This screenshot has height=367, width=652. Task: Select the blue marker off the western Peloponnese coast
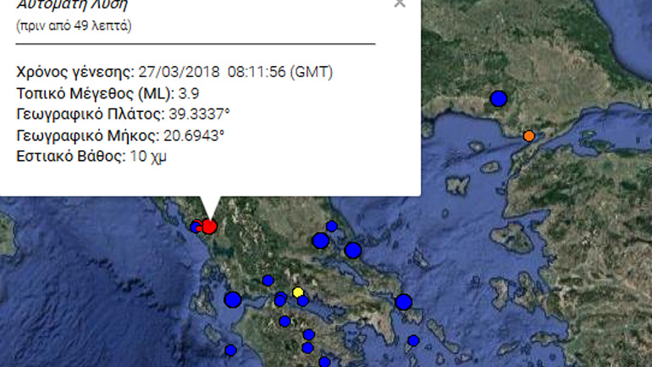click(231, 350)
